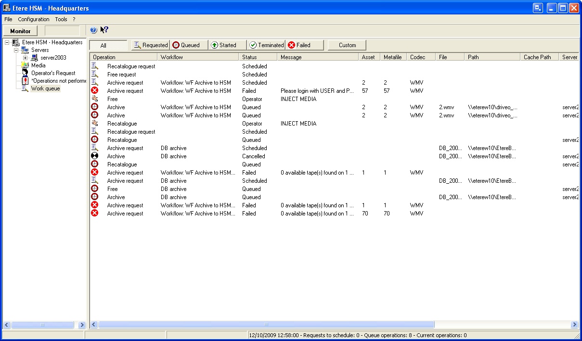This screenshot has width=582, height=341.
Task: Click the Custom filter button
Action: [x=347, y=45]
